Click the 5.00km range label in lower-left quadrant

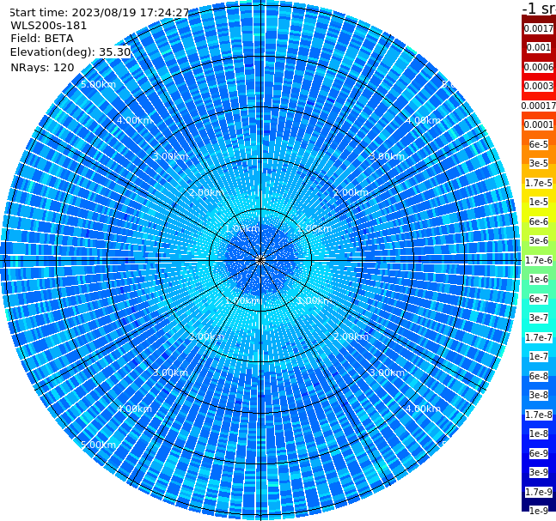[98, 445]
